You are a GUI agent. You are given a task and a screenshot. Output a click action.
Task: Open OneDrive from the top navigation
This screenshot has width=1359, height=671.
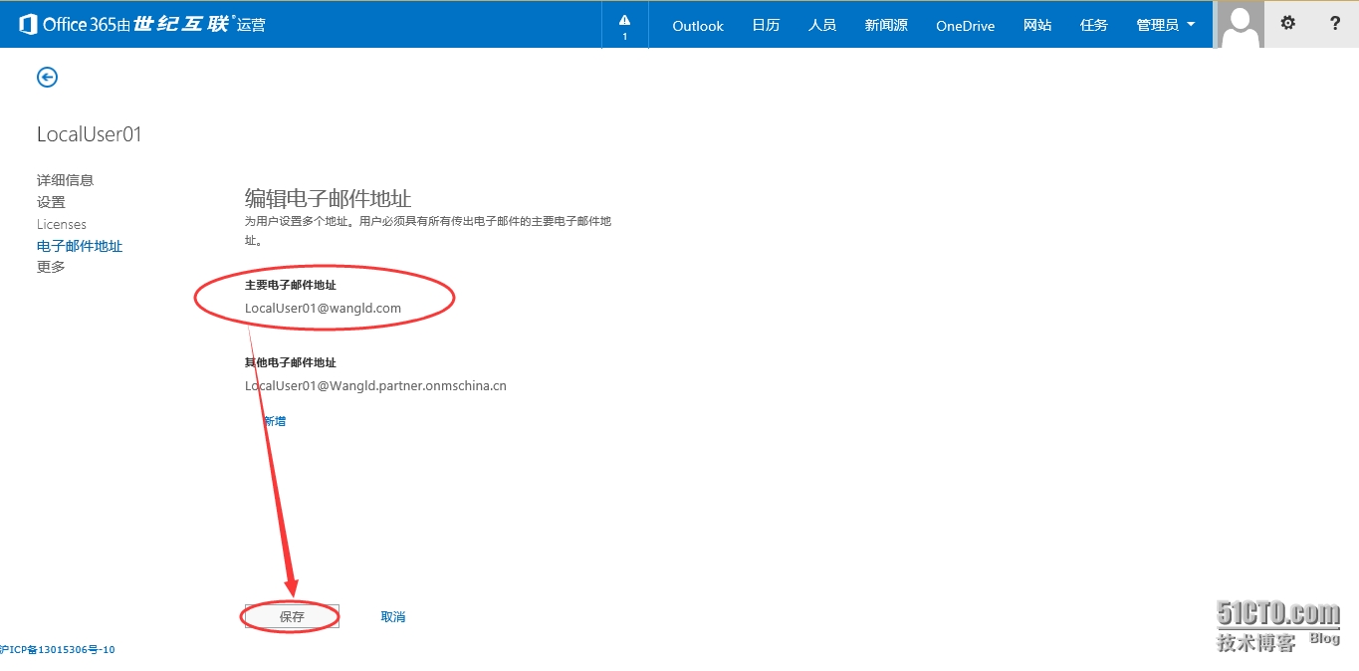(x=965, y=26)
